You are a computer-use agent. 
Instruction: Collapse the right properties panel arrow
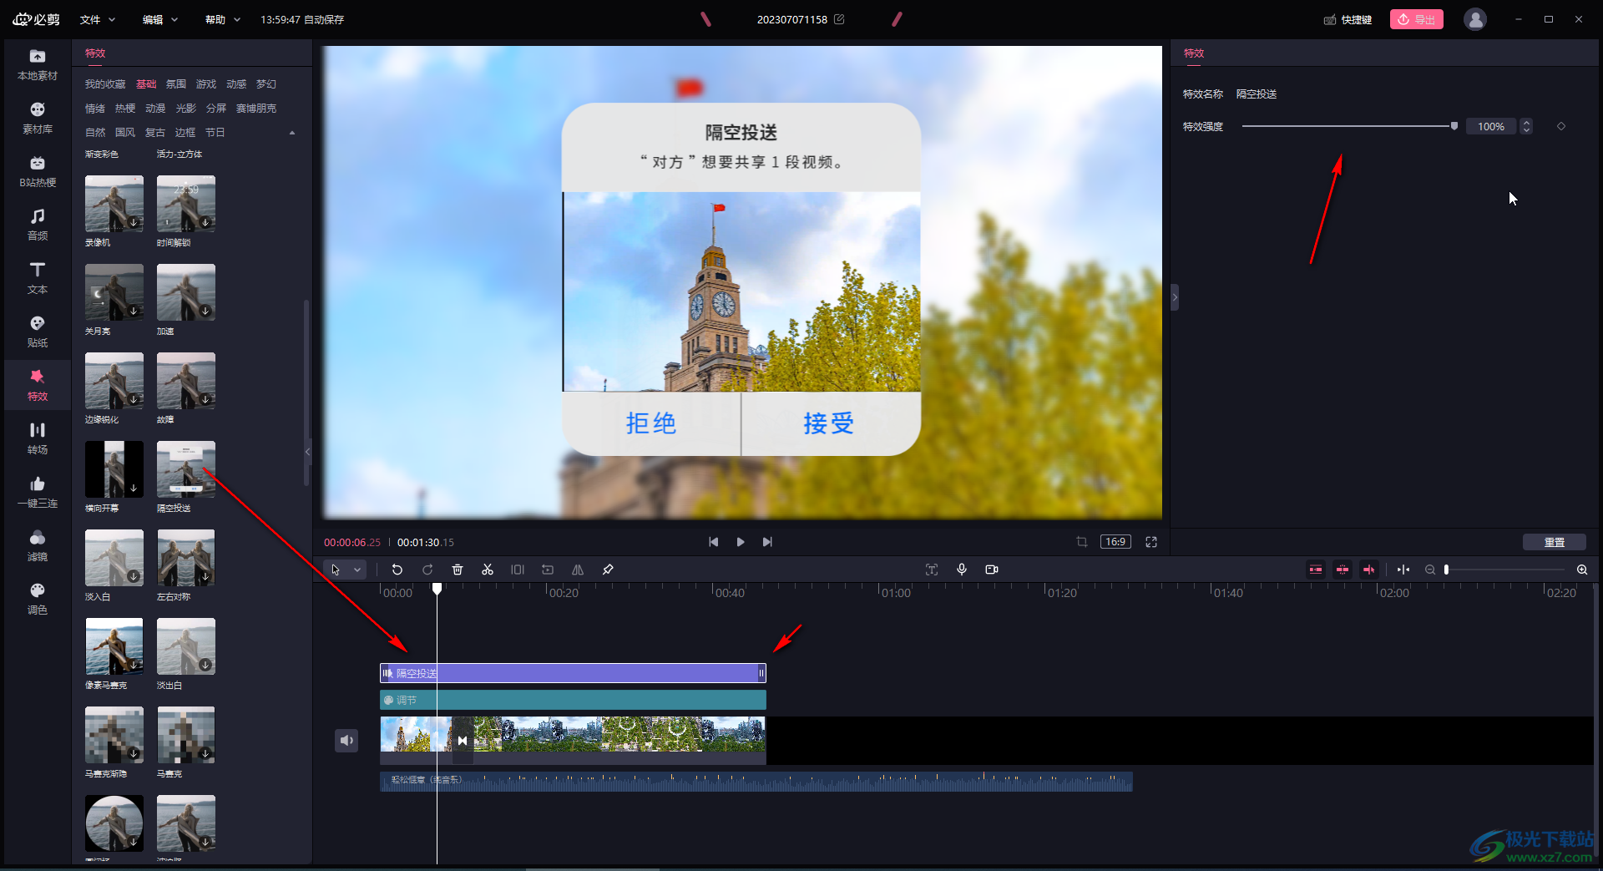coord(1175,297)
